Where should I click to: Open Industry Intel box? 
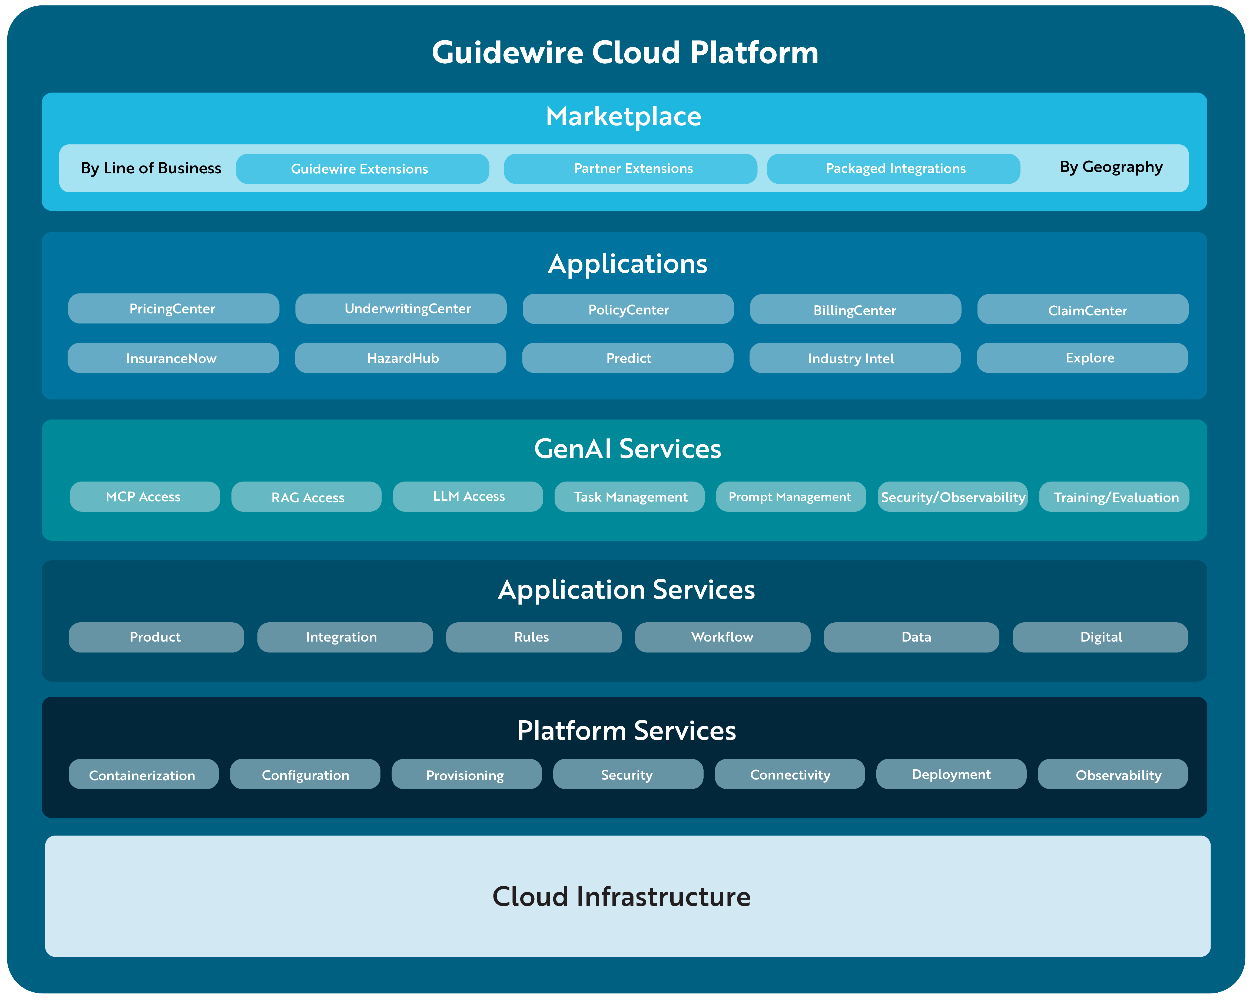pyautogui.click(x=855, y=358)
